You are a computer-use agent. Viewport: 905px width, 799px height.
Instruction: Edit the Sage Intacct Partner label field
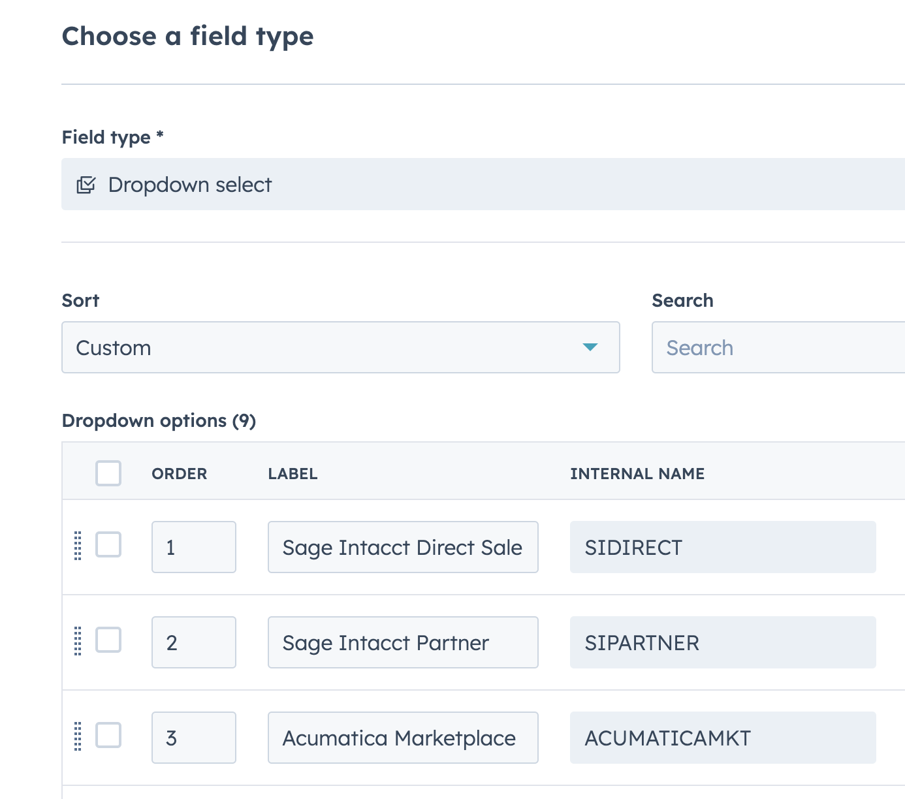(402, 642)
